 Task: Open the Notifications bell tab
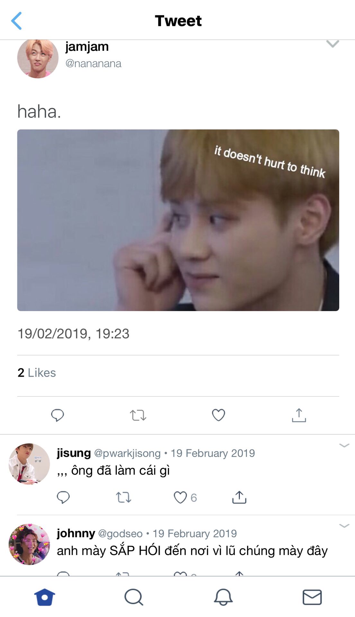tap(223, 597)
